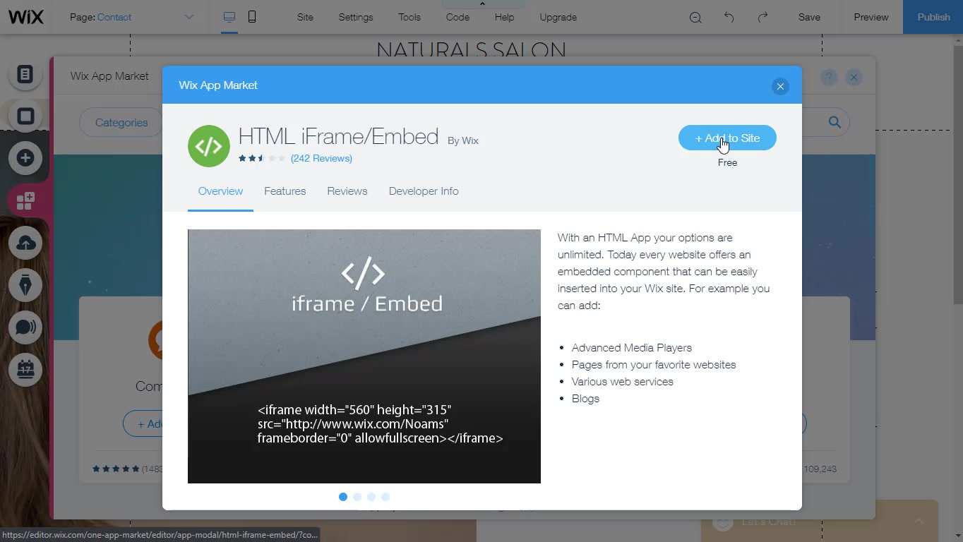963x542 pixels.
Task: Switch to desktop editor view
Action: [x=229, y=17]
